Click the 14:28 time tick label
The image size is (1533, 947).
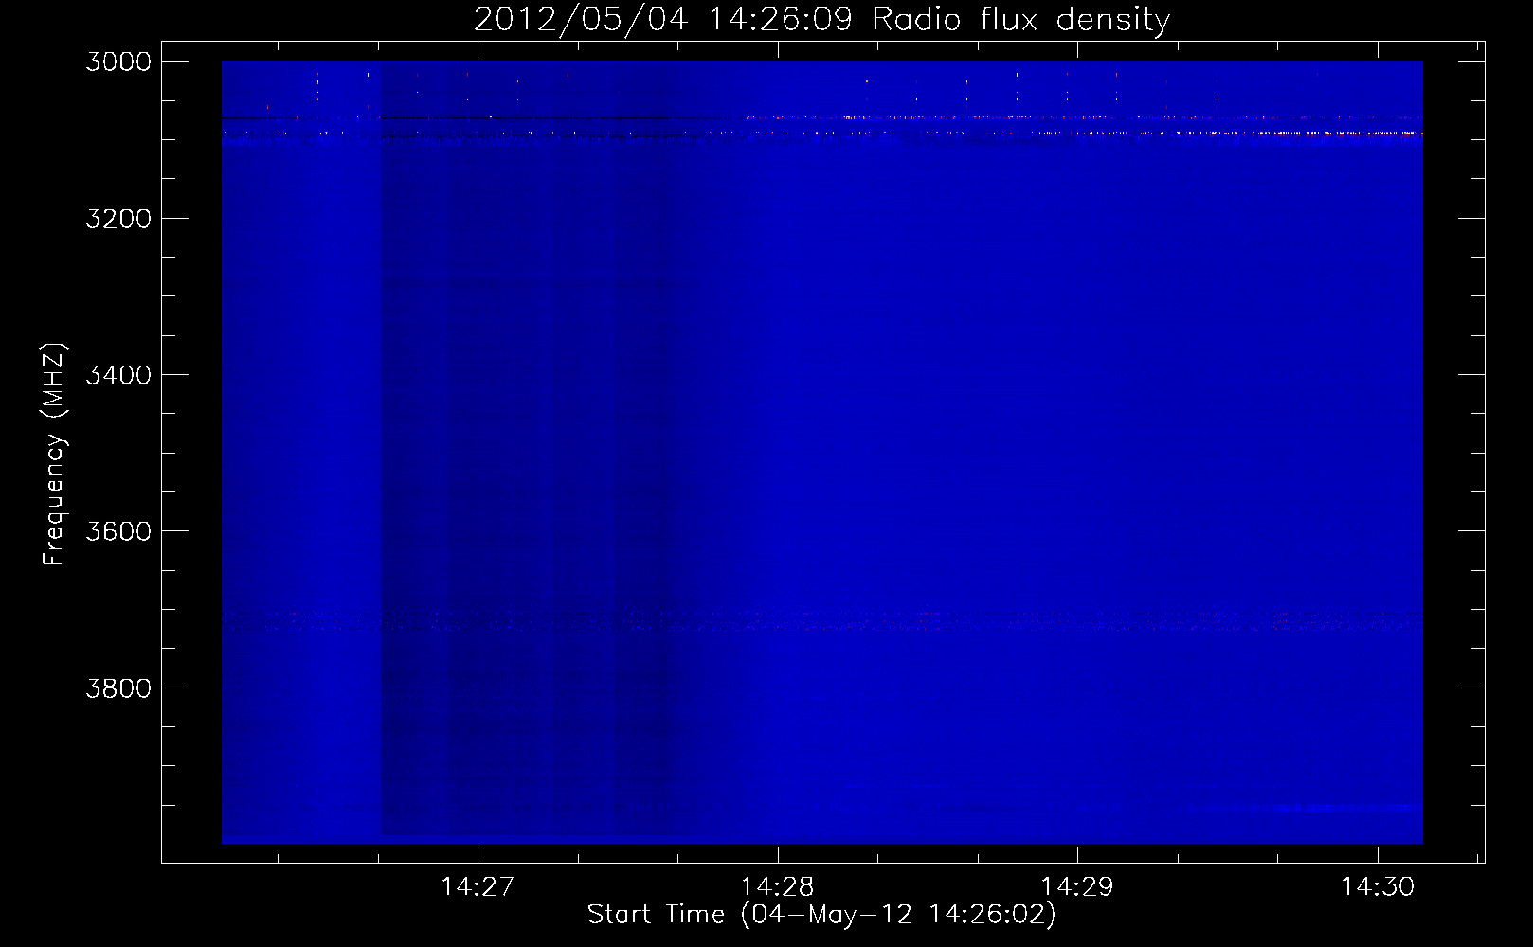tap(777, 886)
